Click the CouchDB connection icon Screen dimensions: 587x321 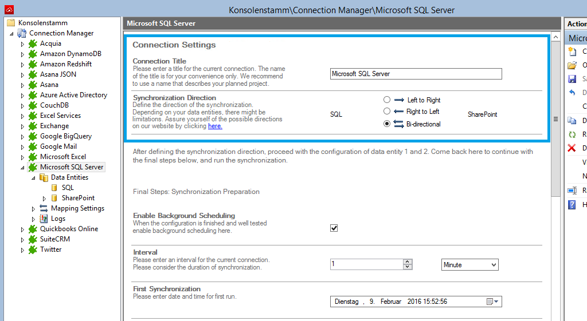(x=33, y=105)
